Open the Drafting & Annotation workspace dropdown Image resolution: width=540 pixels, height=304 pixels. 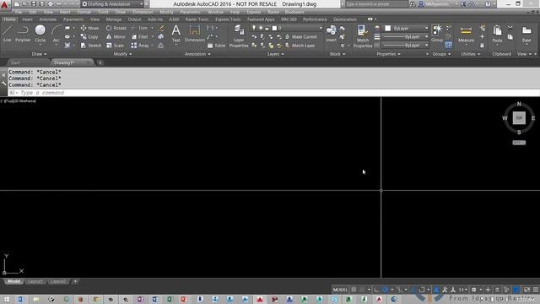[113, 4]
